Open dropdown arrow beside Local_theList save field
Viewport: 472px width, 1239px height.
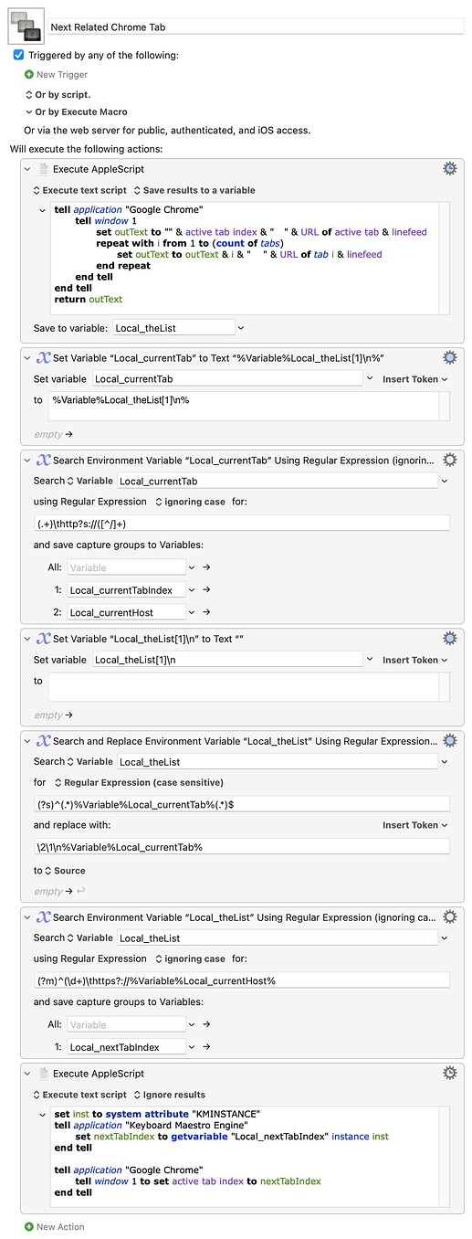241,327
